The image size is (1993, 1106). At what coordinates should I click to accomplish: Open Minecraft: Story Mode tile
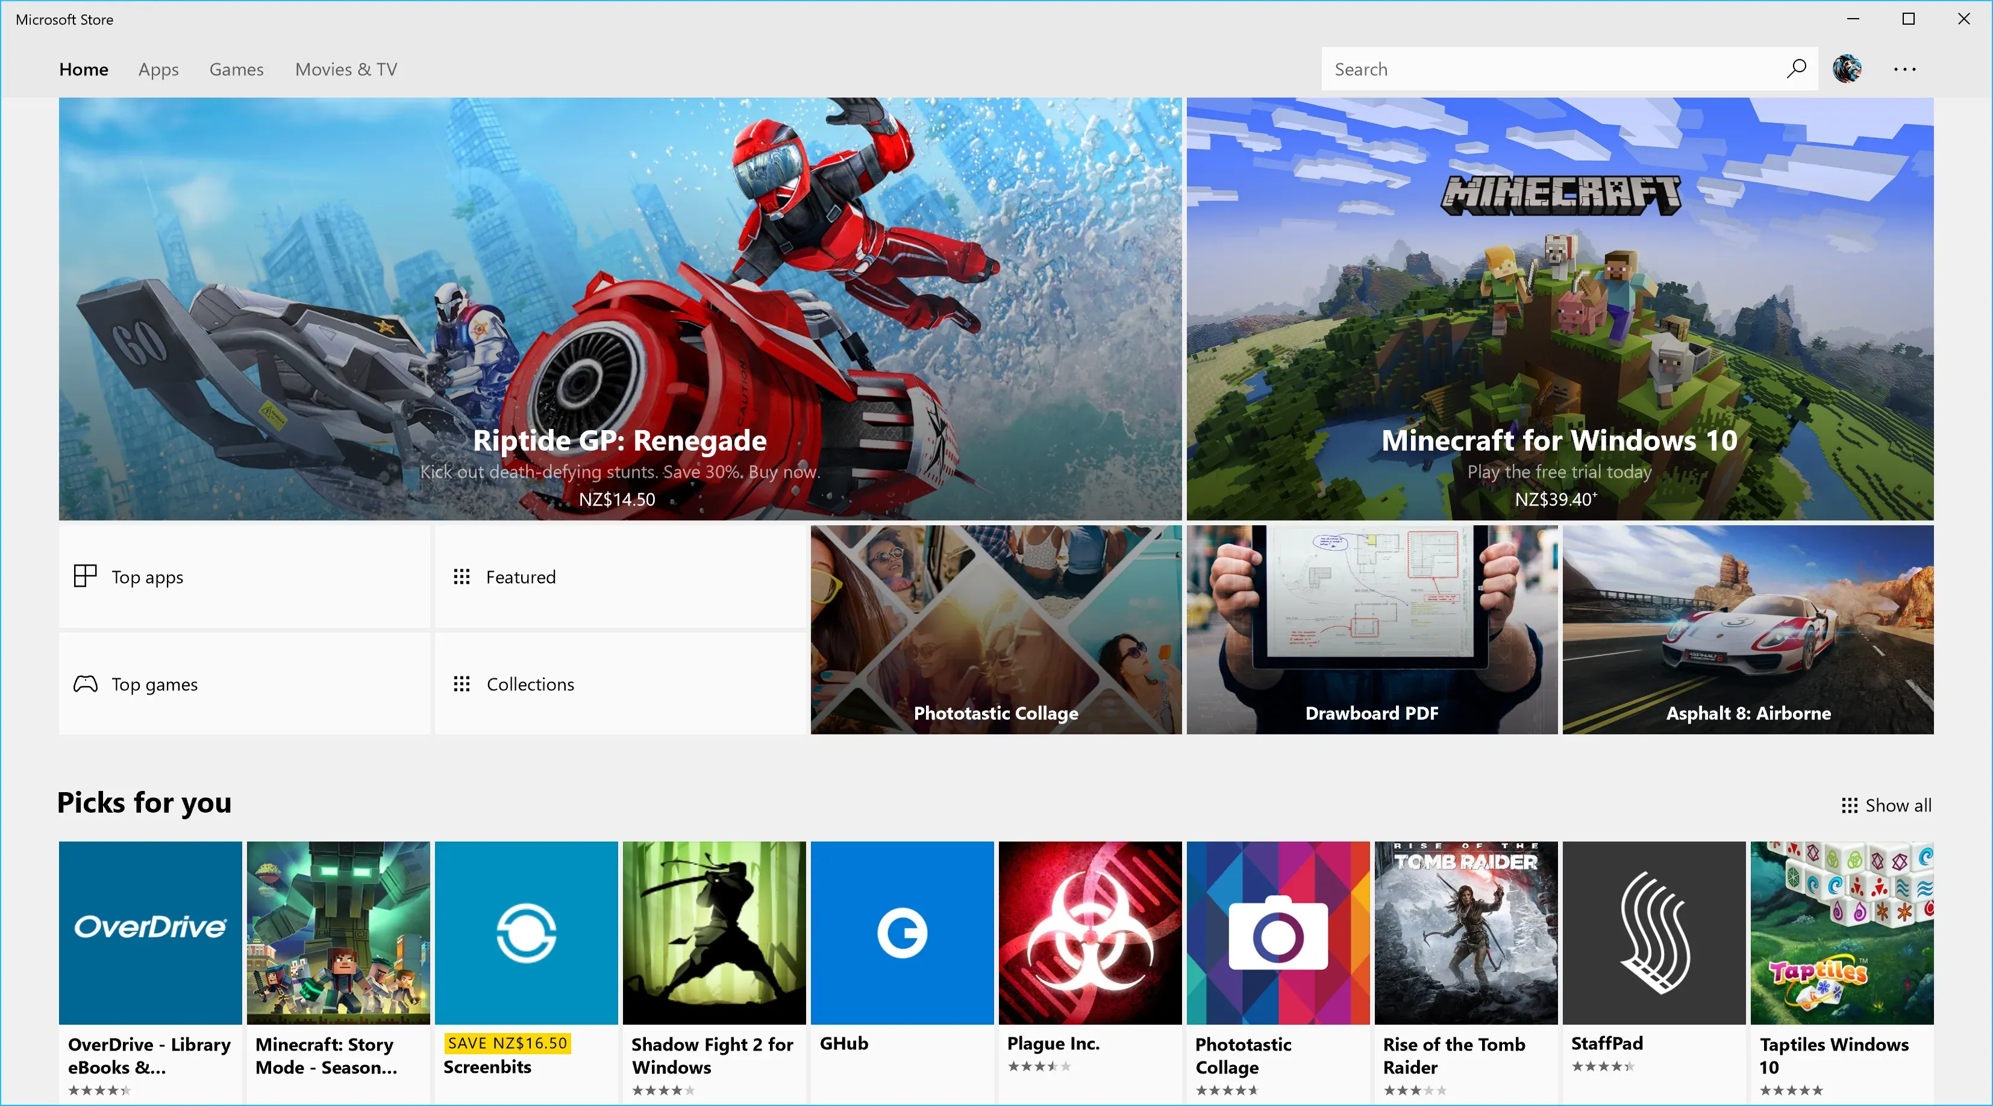coord(338,972)
